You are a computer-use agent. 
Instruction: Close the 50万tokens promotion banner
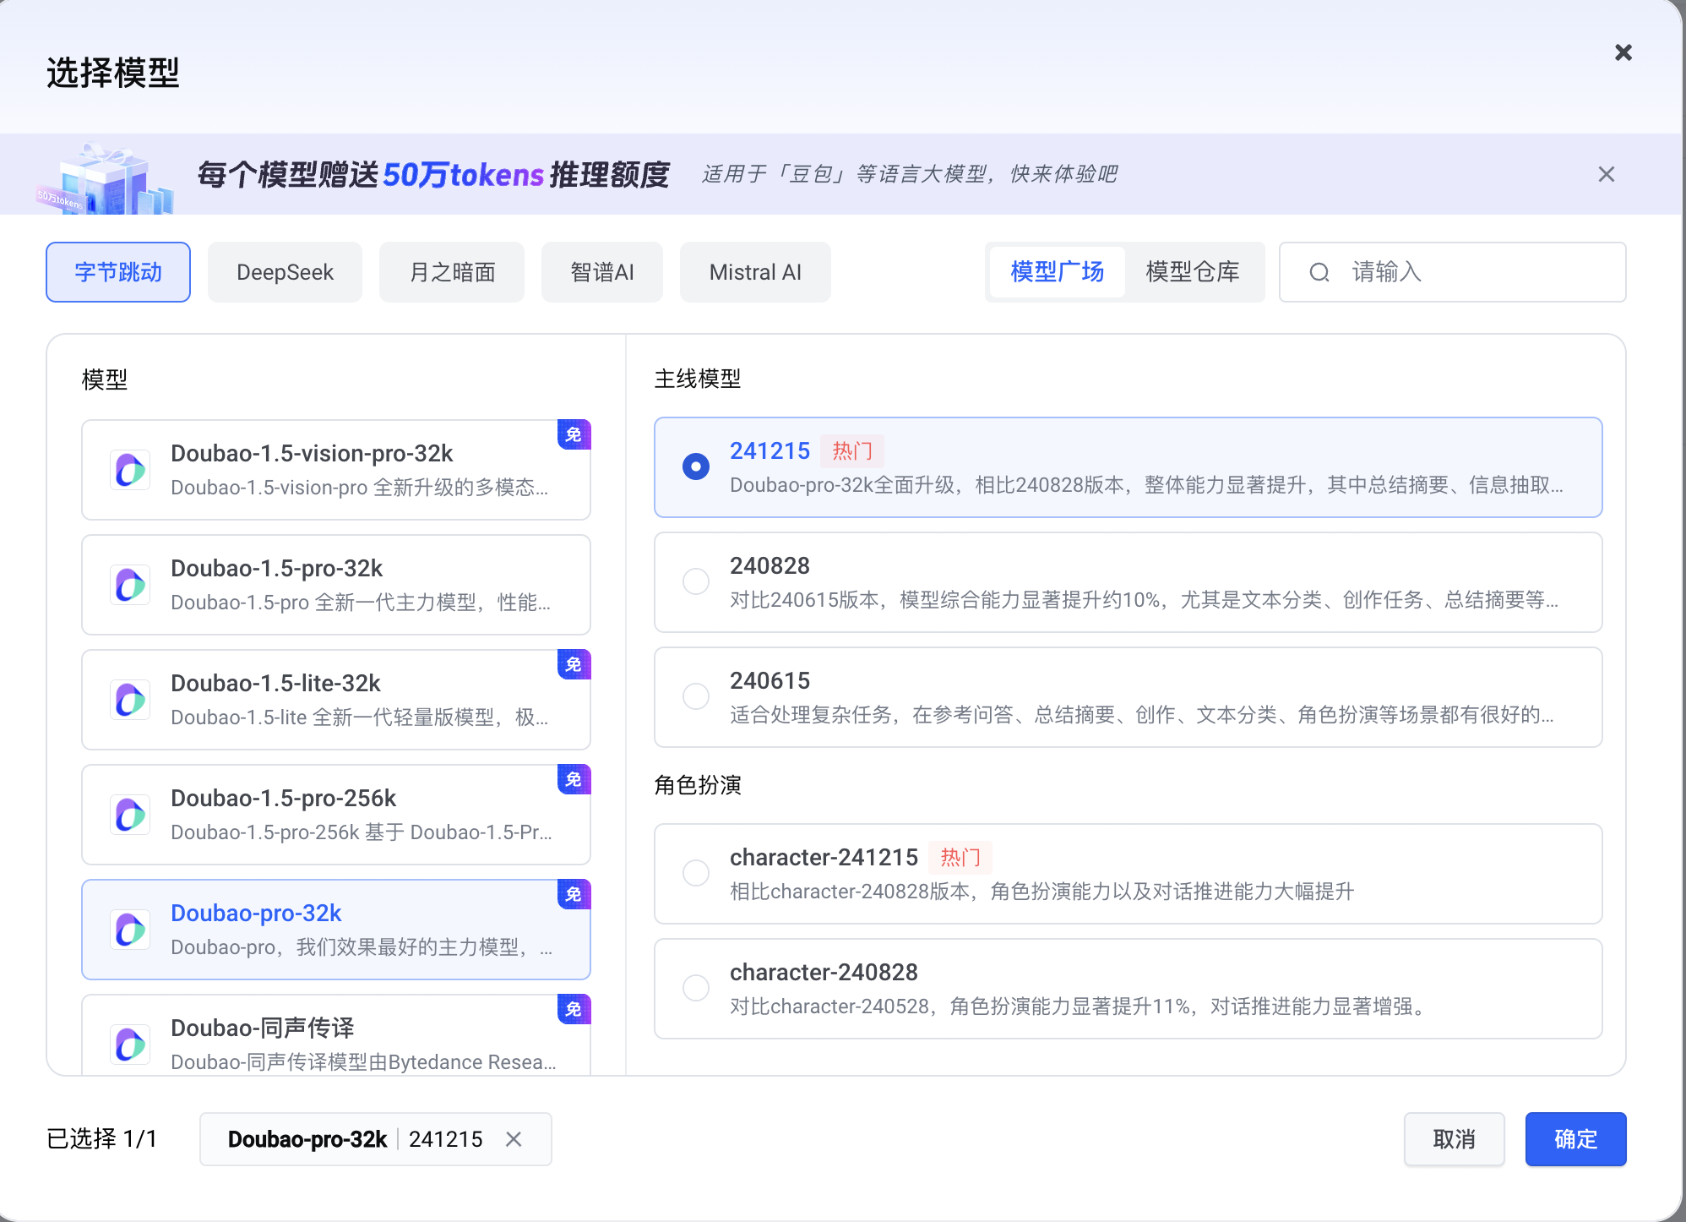(1606, 174)
